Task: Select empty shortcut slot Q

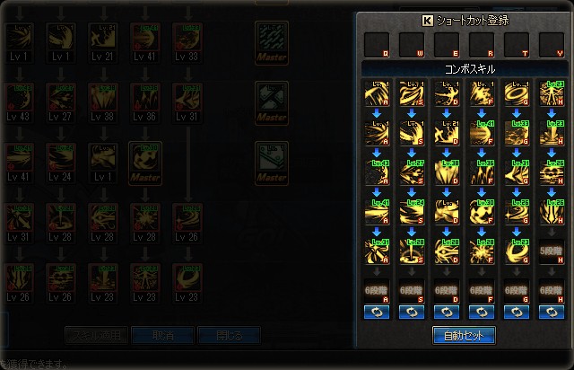Action: [377, 45]
